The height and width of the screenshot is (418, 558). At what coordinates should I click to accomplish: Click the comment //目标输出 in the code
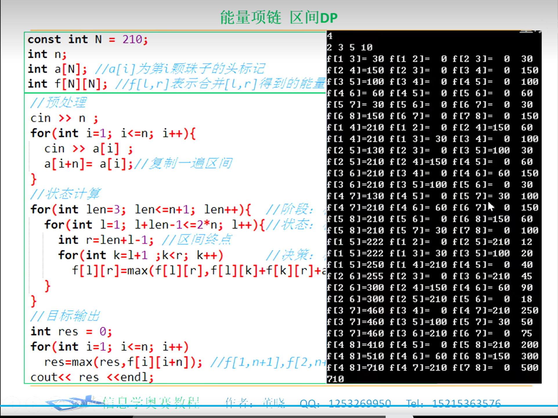coord(65,316)
